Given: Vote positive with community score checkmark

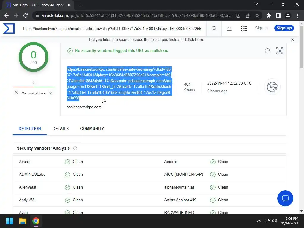Looking at the screenshot, I should [x=51, y=93].
